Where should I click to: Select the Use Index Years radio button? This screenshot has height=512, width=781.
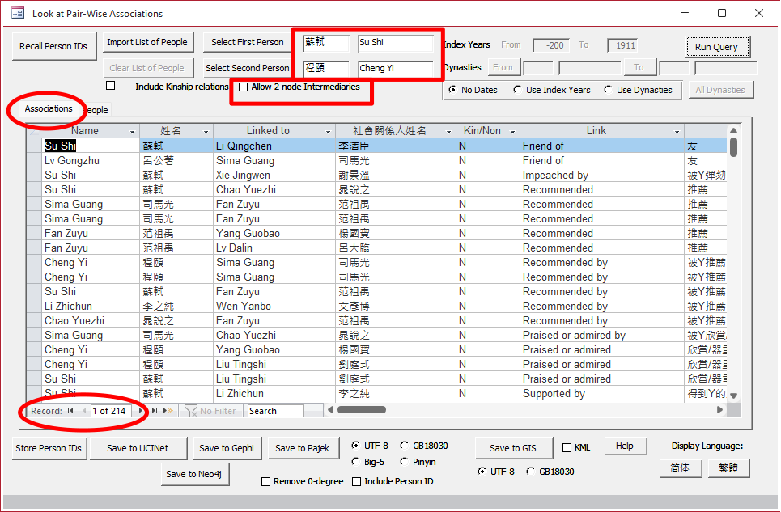click(x=518, y=90)
